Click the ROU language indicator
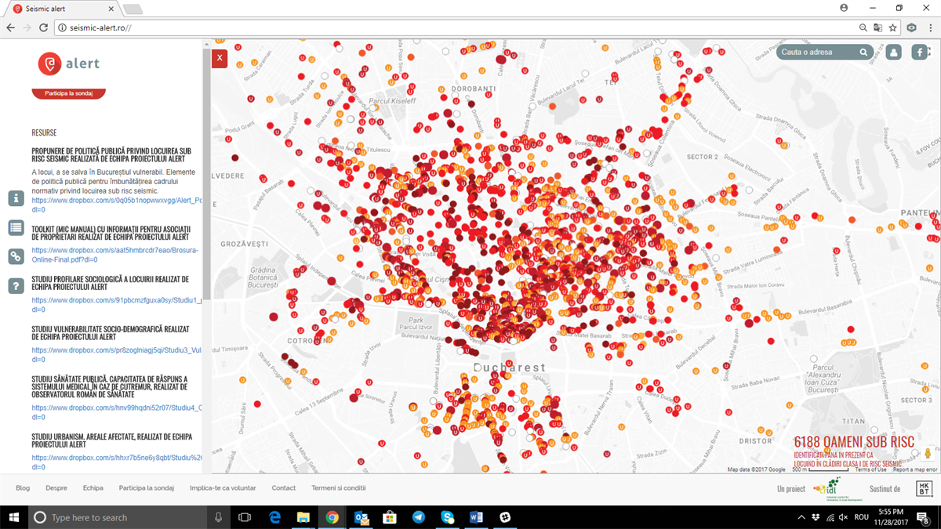The height and width of the screenshot is (529, 941). click(x=860, y=517)
